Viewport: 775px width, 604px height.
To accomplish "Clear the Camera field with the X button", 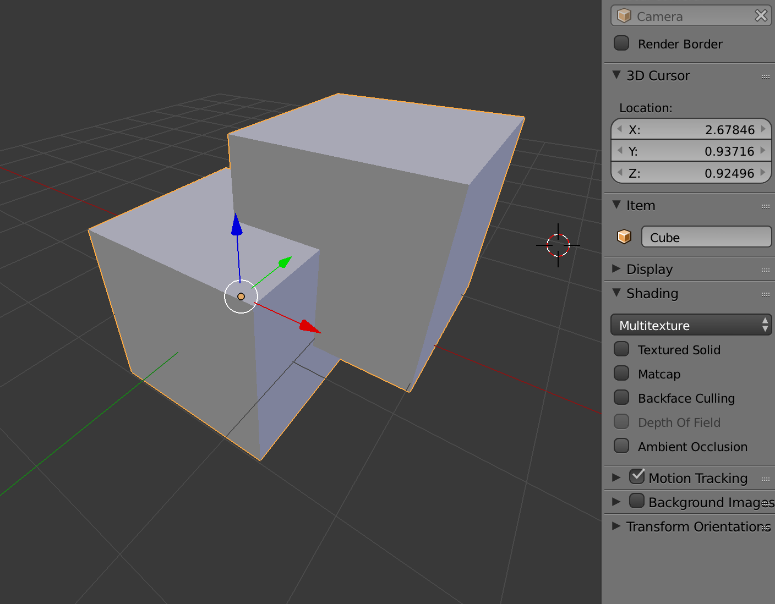I will pyautogui.click(x=761, y=16).
